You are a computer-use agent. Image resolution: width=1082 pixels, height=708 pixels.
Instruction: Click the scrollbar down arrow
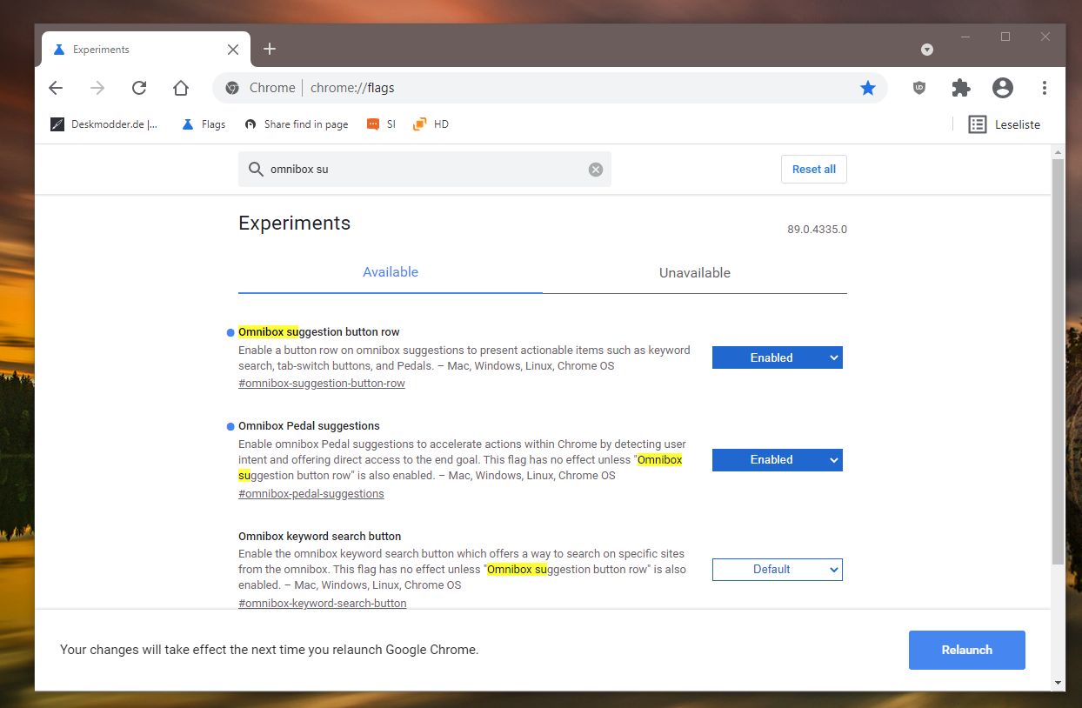(1058, 683)
